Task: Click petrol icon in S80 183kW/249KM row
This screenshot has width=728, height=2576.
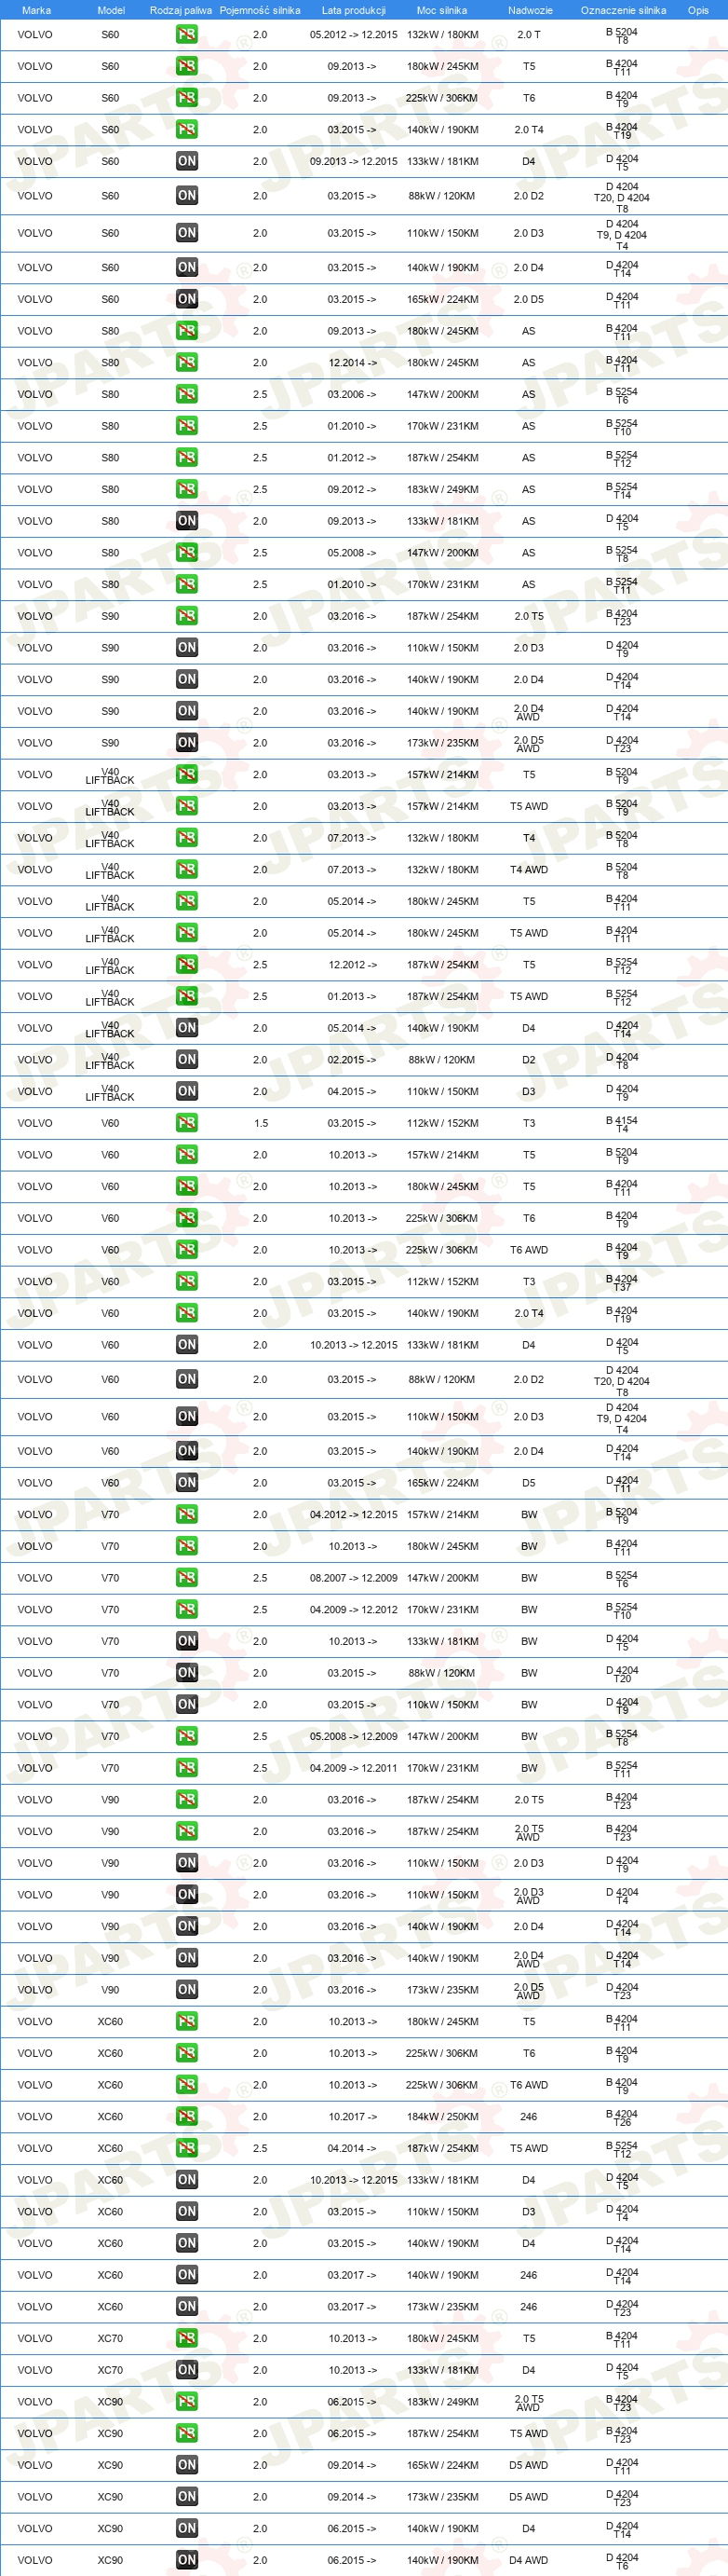Action: (187, 489)
